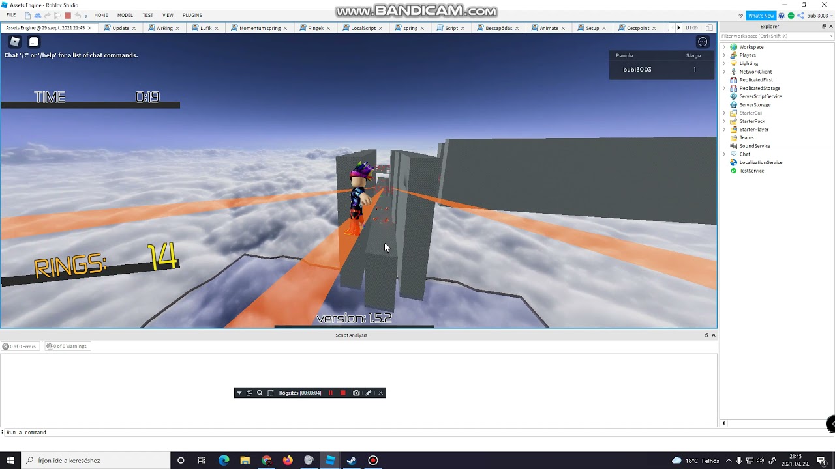835x469 pixels.
Task: Open Microsoft Edge from the taskbar
Action: [224, 461]
